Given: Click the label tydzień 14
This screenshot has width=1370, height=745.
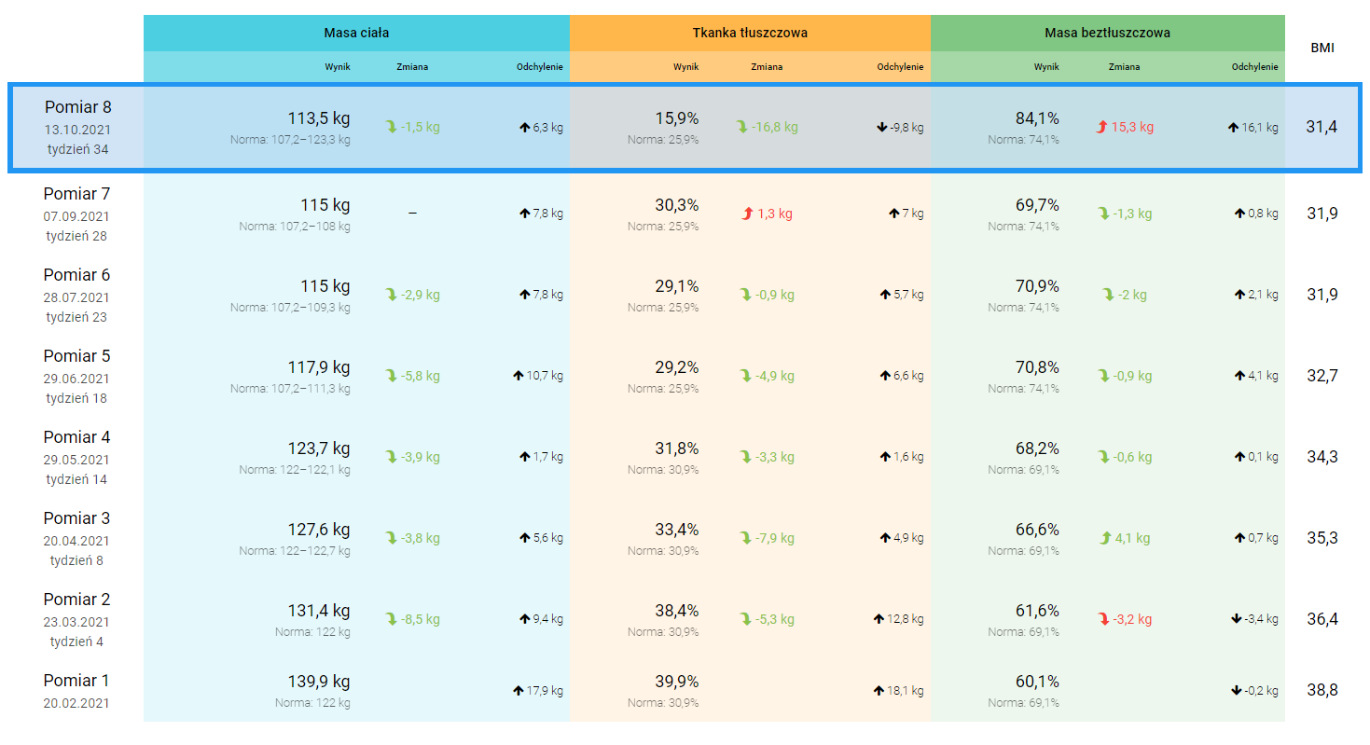Looking at the screenshot, I should point(76,479).
